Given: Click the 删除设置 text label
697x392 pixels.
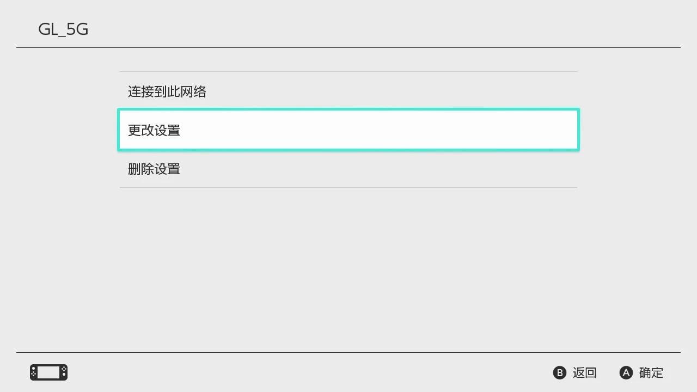Looking at the screenshot, I should click(x=154, y=169).
